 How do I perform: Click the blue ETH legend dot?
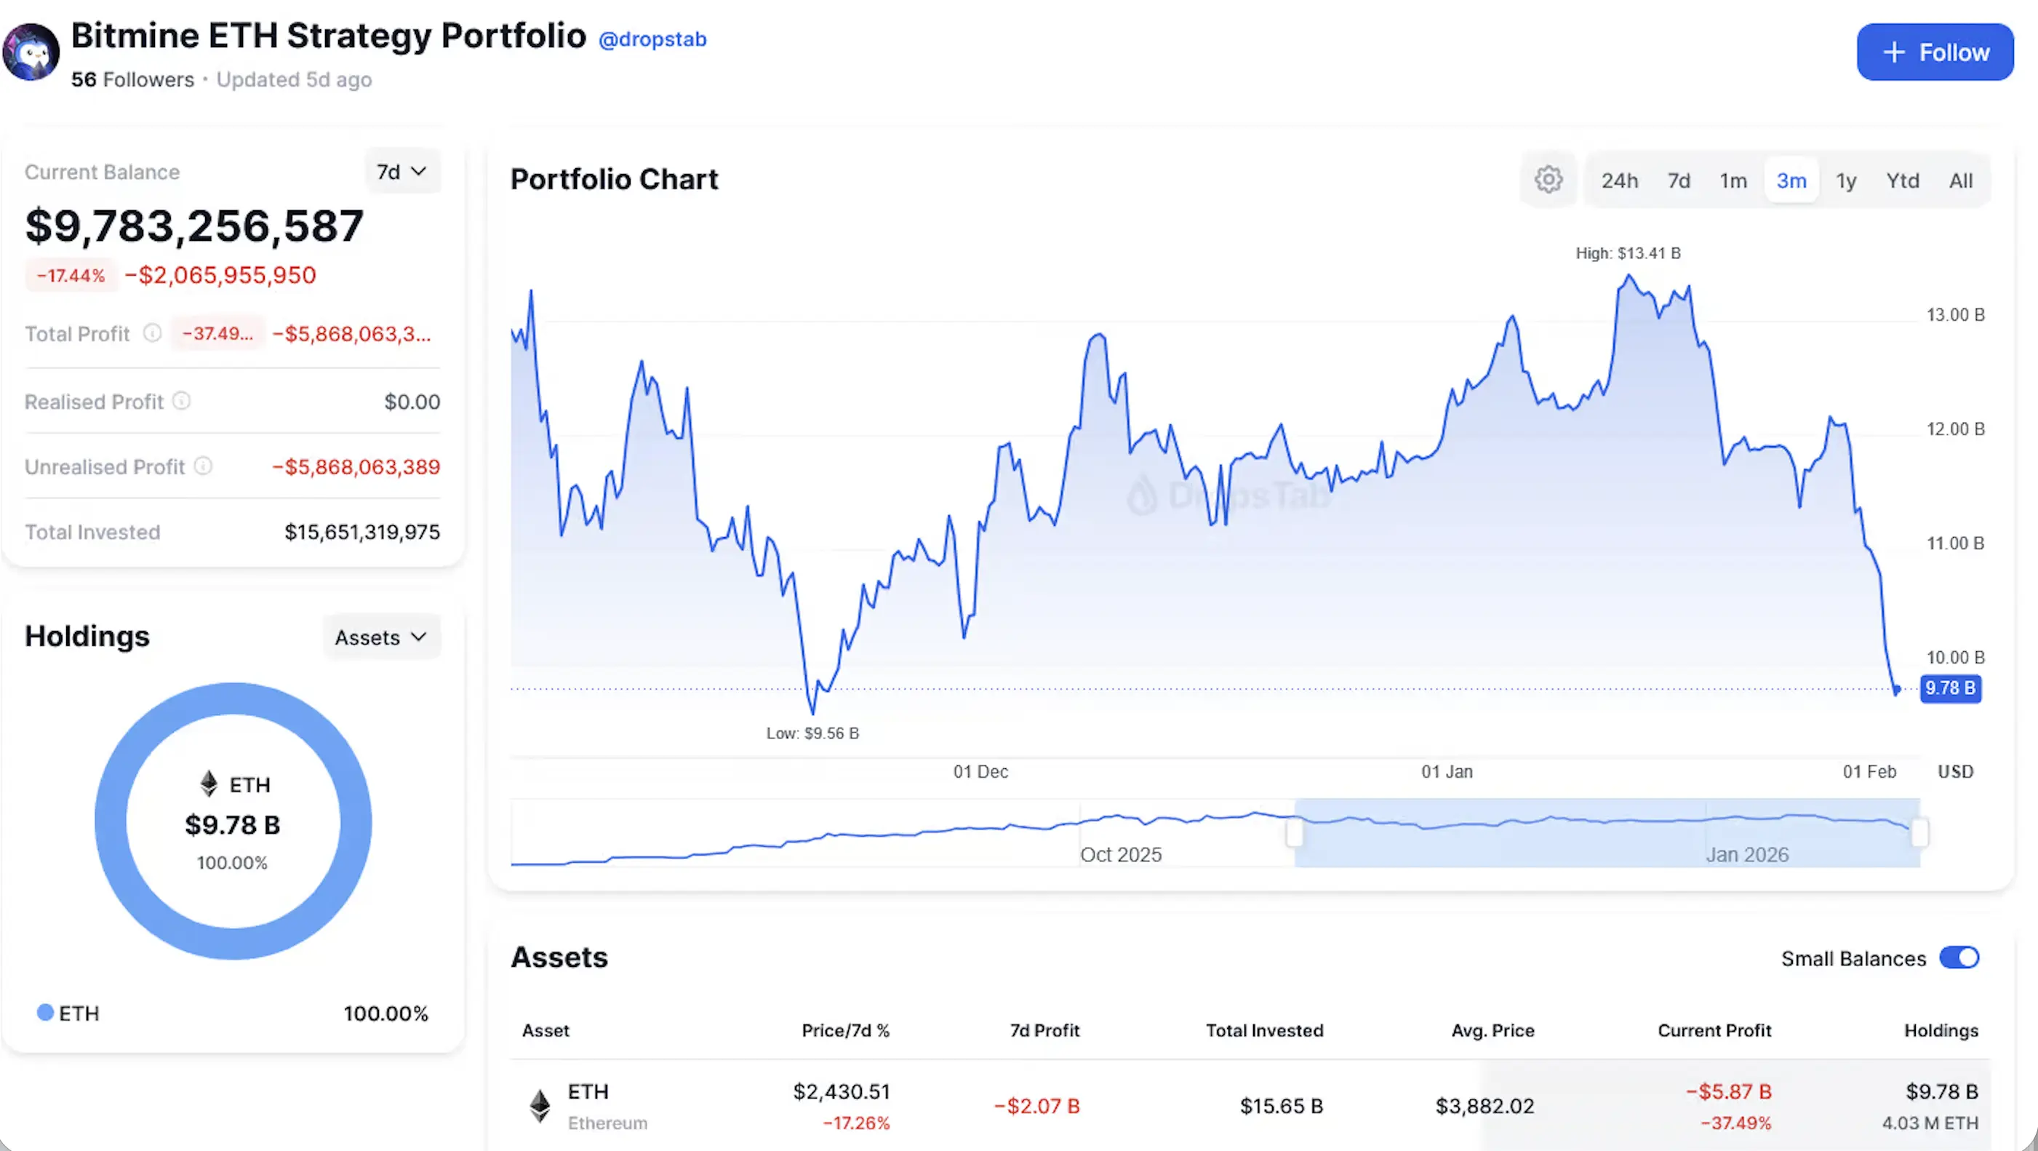coord(45,1013)
